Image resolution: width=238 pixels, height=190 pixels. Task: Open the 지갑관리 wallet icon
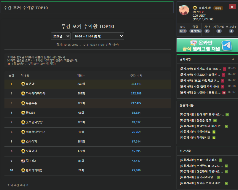tap(219, 31)
